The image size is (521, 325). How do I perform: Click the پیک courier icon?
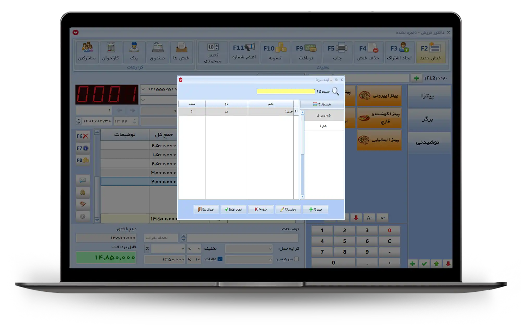click(134, 52)
